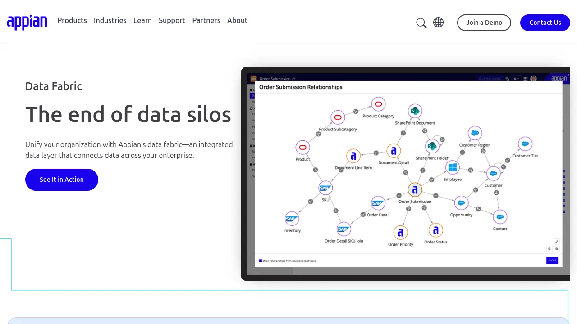Open the Learn menu
This screenshot has height=324, width=577.
[142, 20]
